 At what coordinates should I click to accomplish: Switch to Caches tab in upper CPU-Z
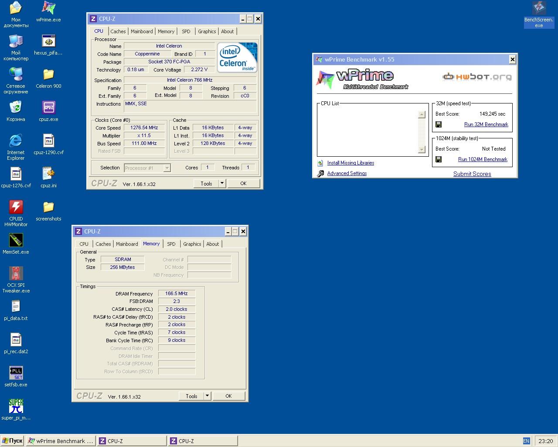click(118, 31)
